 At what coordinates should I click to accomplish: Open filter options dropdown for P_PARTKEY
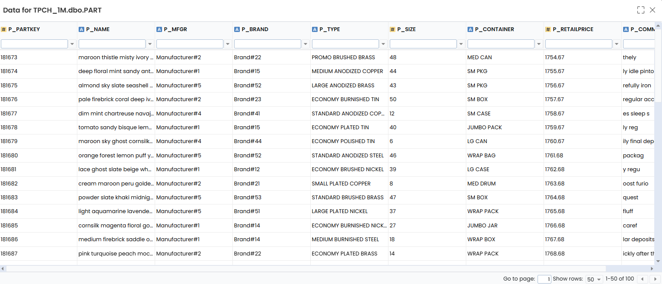(x=72, y=44)
